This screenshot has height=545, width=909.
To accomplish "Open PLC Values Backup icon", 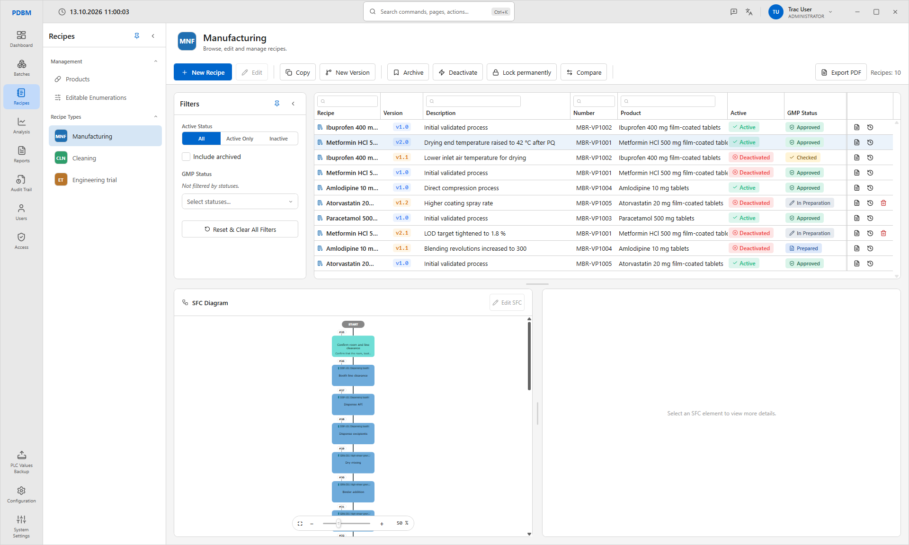I will [x=21, y=462].
